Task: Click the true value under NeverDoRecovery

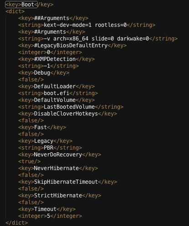Action: (29, 161)
